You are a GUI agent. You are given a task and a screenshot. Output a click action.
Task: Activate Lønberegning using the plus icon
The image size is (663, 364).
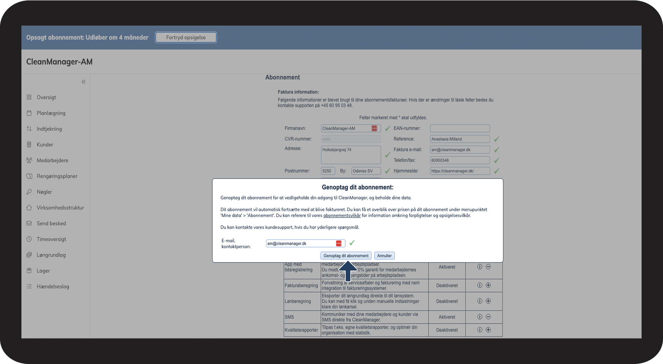[x=488, y=301]
